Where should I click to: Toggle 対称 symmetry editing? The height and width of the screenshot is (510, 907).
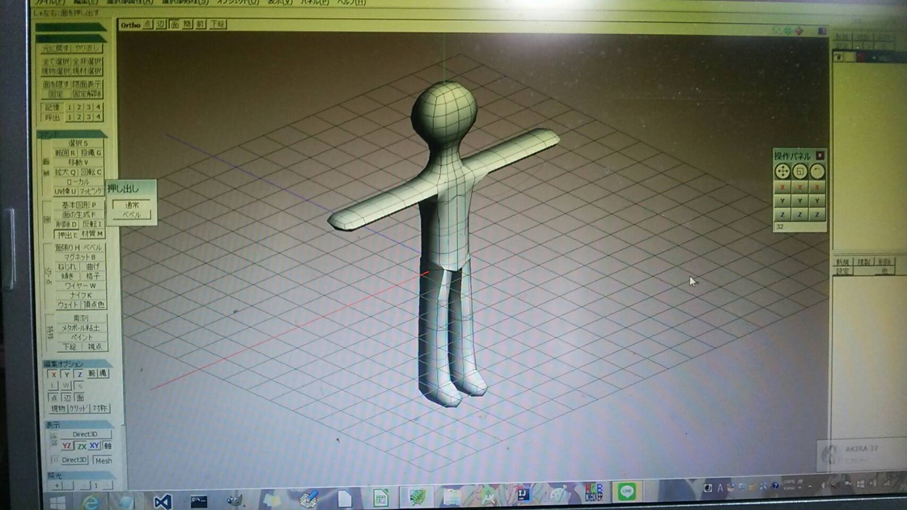click(99, 409)
